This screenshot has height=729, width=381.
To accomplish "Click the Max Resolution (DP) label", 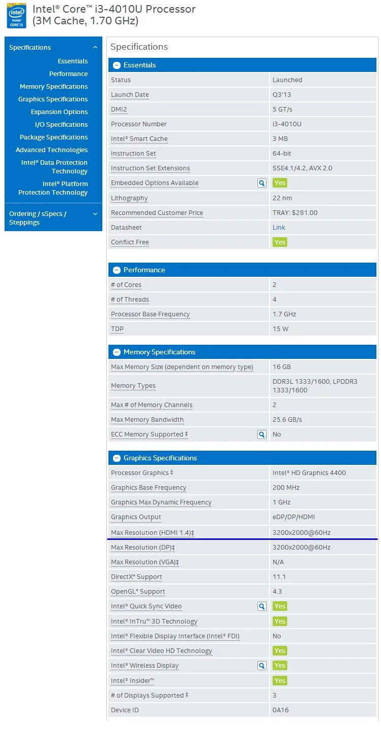I will pos(143,548).
